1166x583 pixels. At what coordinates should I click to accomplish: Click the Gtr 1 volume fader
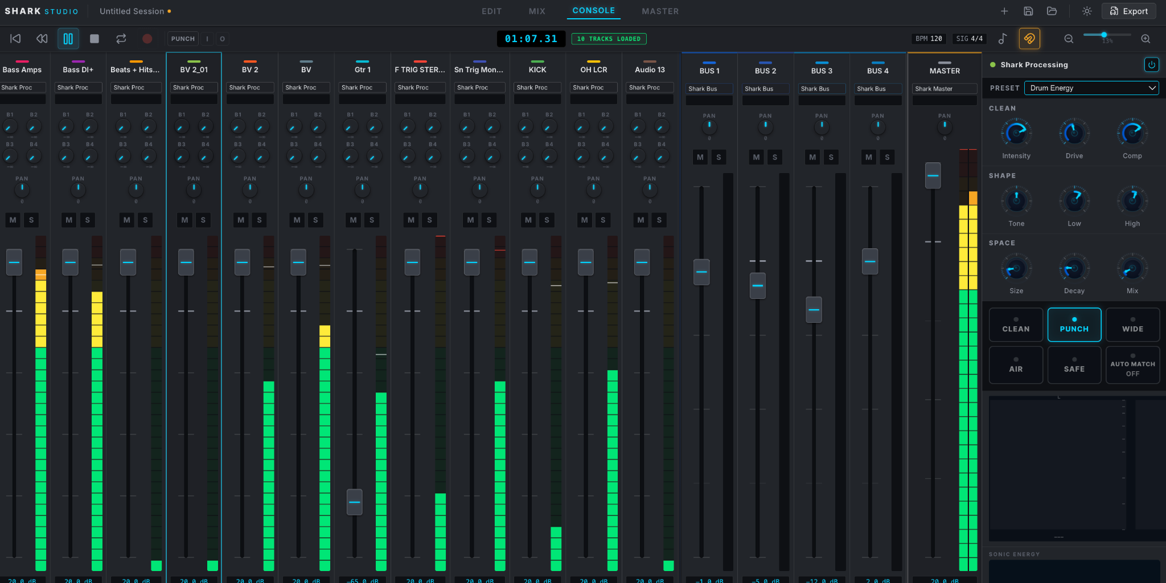(x=355, y=502)
